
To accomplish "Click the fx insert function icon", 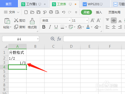I will tap(59, 39).
